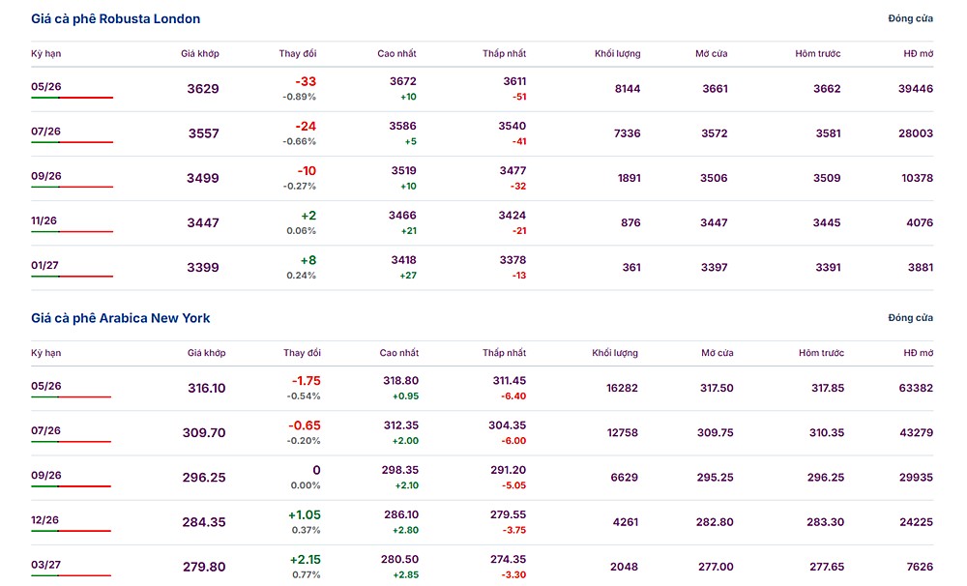Open the Giá cà phê Robusta London heading

[x=115, y=19]
